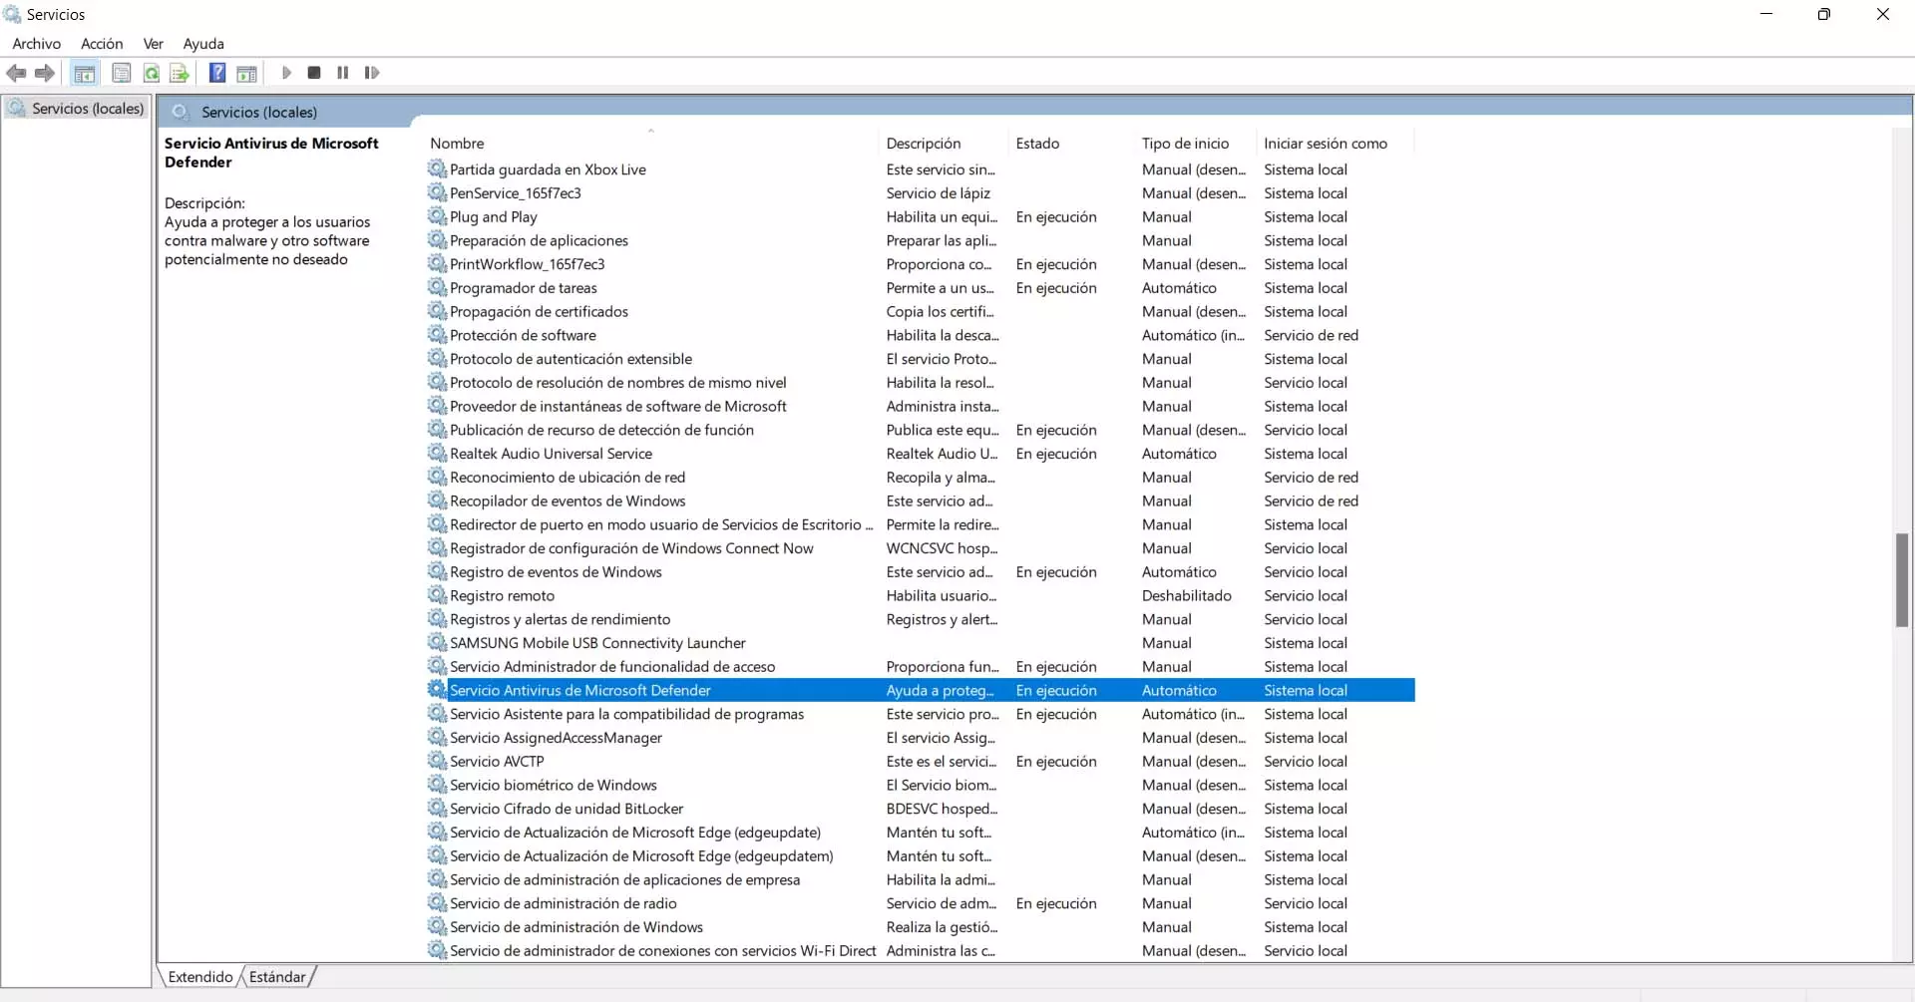Select Servicios (locales) in the left pane
Screen dimensions: 1915x1002
(x=87, y=108)
